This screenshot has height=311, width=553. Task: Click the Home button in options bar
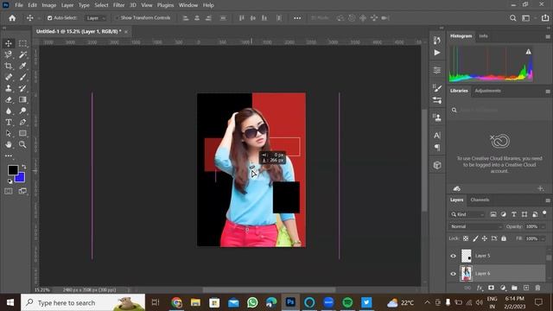(x=12, y=18)
